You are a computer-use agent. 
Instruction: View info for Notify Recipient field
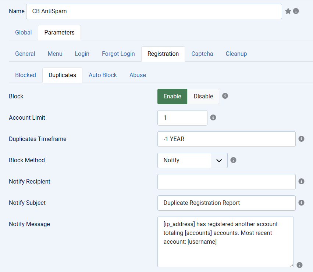point(301,181)
